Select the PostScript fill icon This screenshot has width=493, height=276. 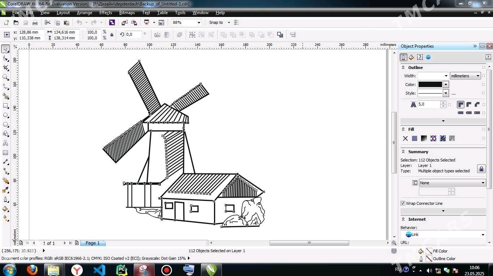[452, 138]
